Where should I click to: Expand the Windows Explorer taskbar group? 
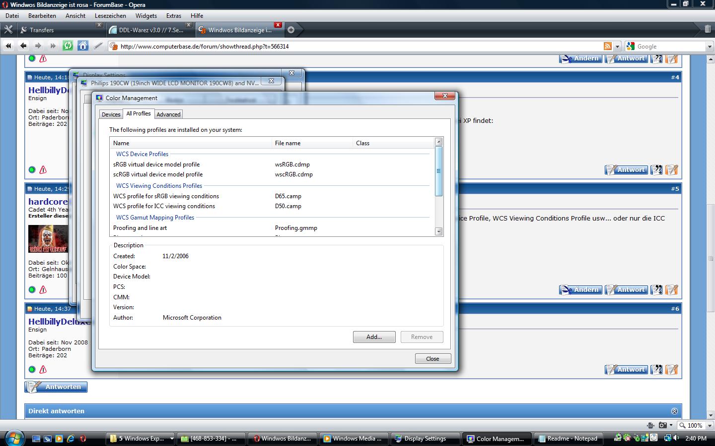172,439
